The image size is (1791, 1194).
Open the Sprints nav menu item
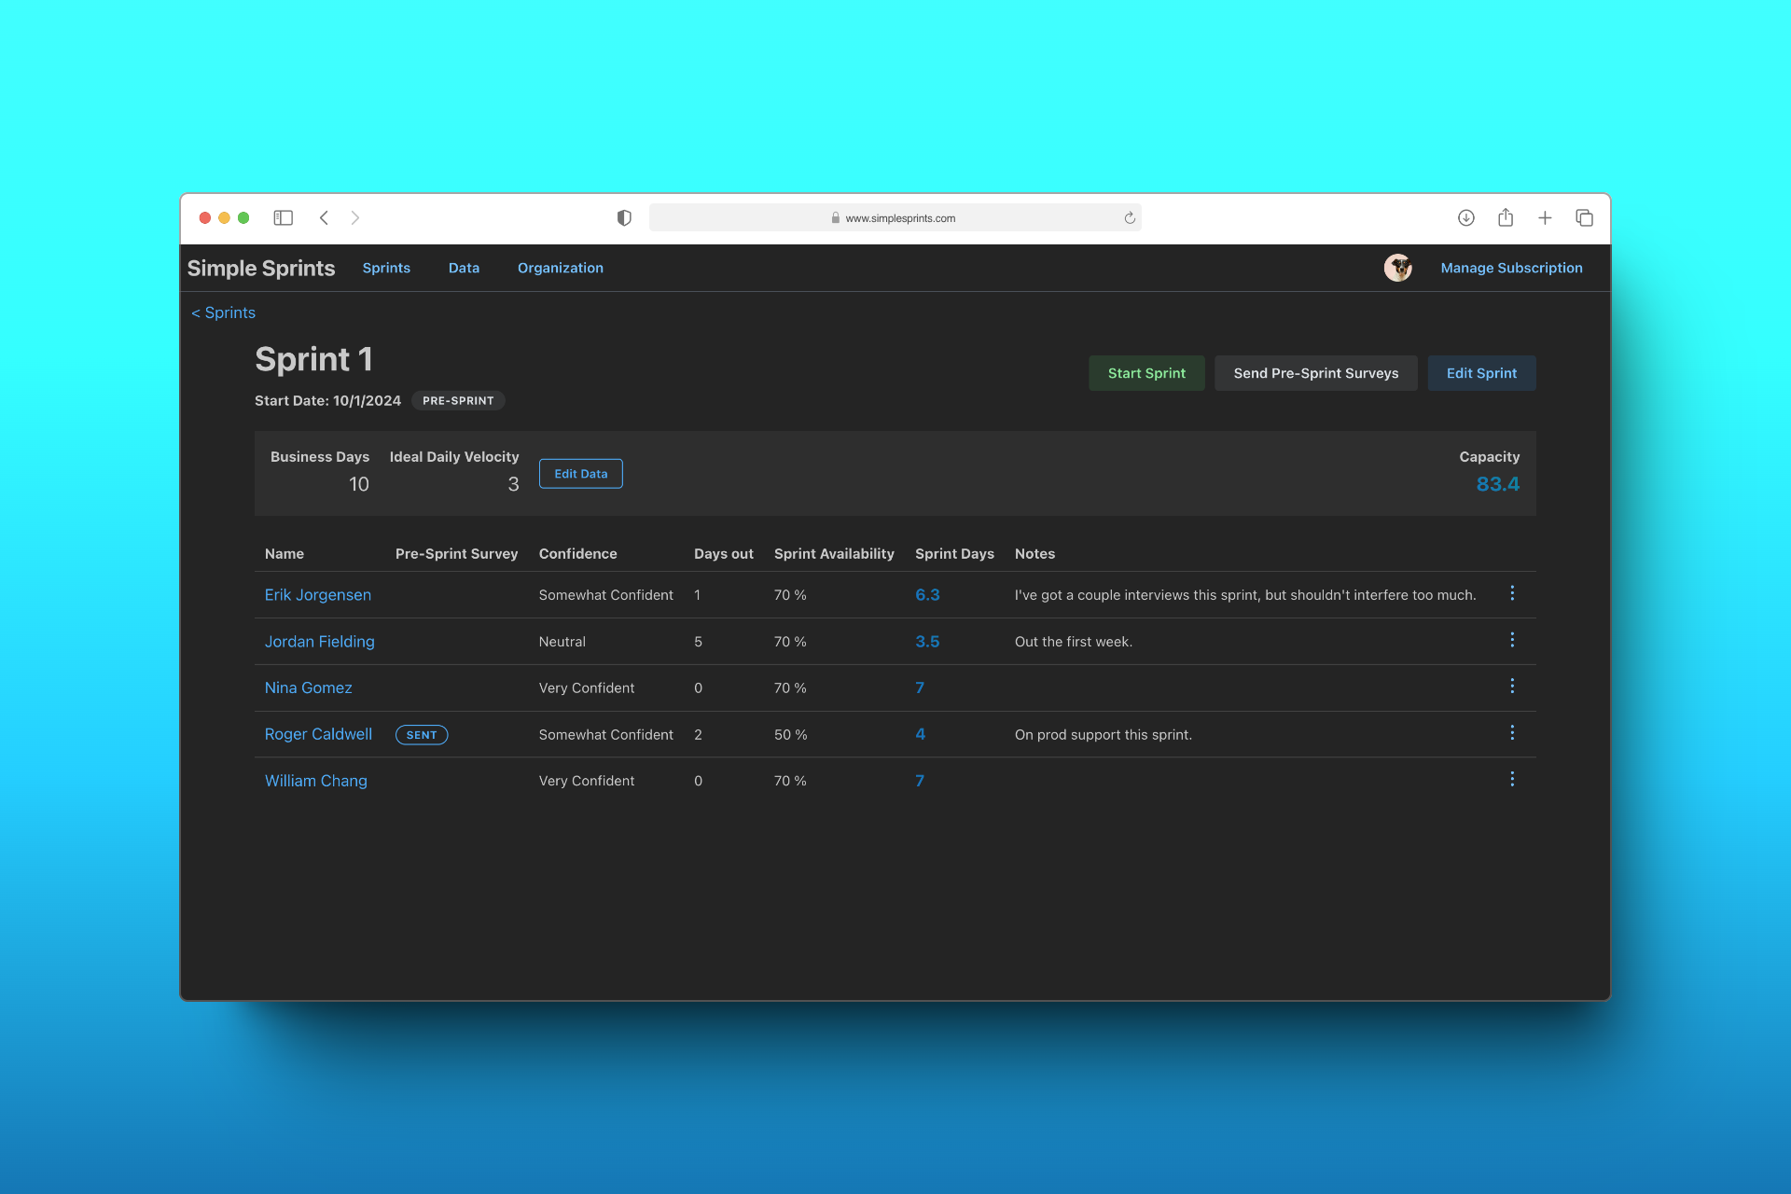click(x=386, y=268)
